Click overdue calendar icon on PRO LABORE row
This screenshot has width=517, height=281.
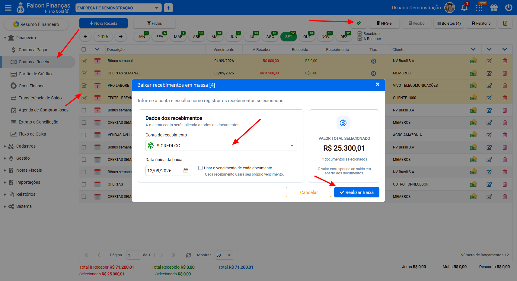[97, 86]
